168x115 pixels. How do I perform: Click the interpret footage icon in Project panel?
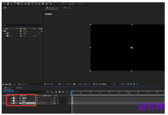[3, 84]
